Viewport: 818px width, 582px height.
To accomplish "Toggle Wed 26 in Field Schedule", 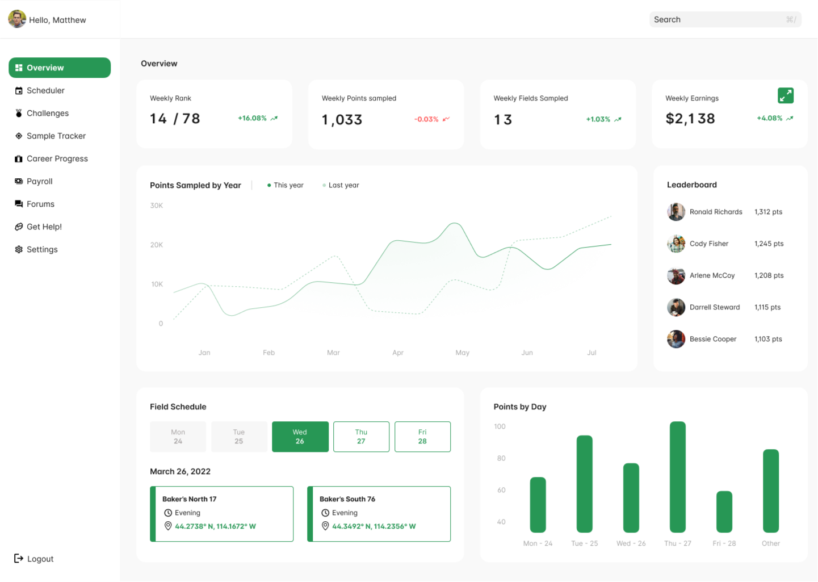I will point(300,437).
